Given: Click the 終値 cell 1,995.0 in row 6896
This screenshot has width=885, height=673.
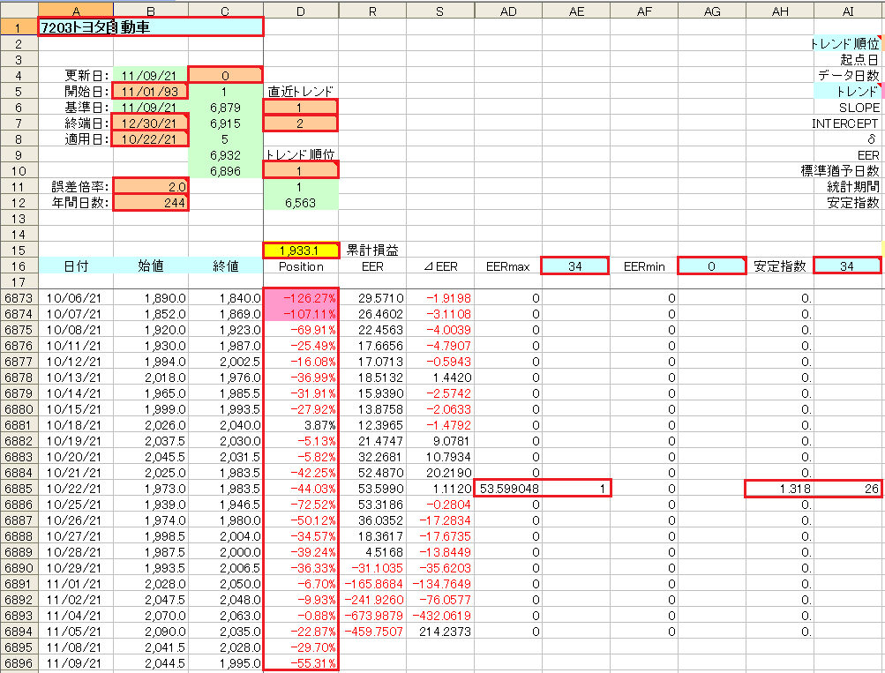Looking at the screenshot, I should tap(225, 663).
